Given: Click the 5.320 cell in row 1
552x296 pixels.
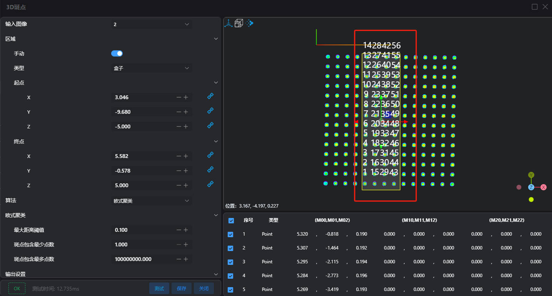Looking at the screenshot, I should coord(302,234).
